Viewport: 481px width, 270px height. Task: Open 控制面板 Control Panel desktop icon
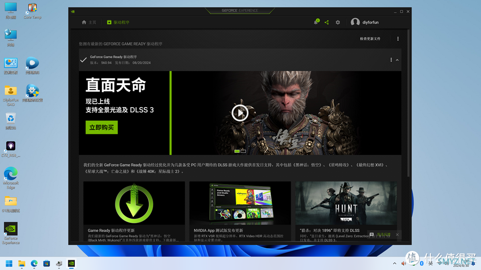tap(11, 65)
